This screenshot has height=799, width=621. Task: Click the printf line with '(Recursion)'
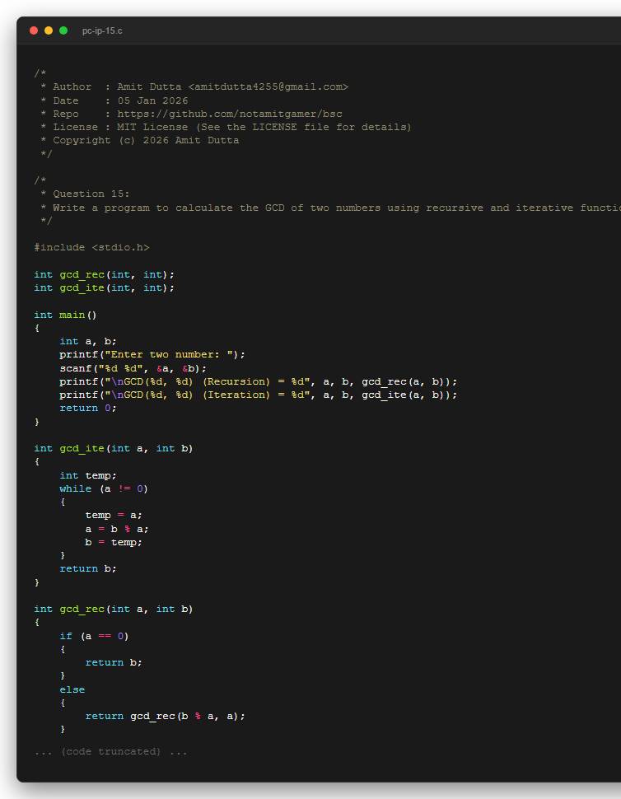(x=259, y=381)
